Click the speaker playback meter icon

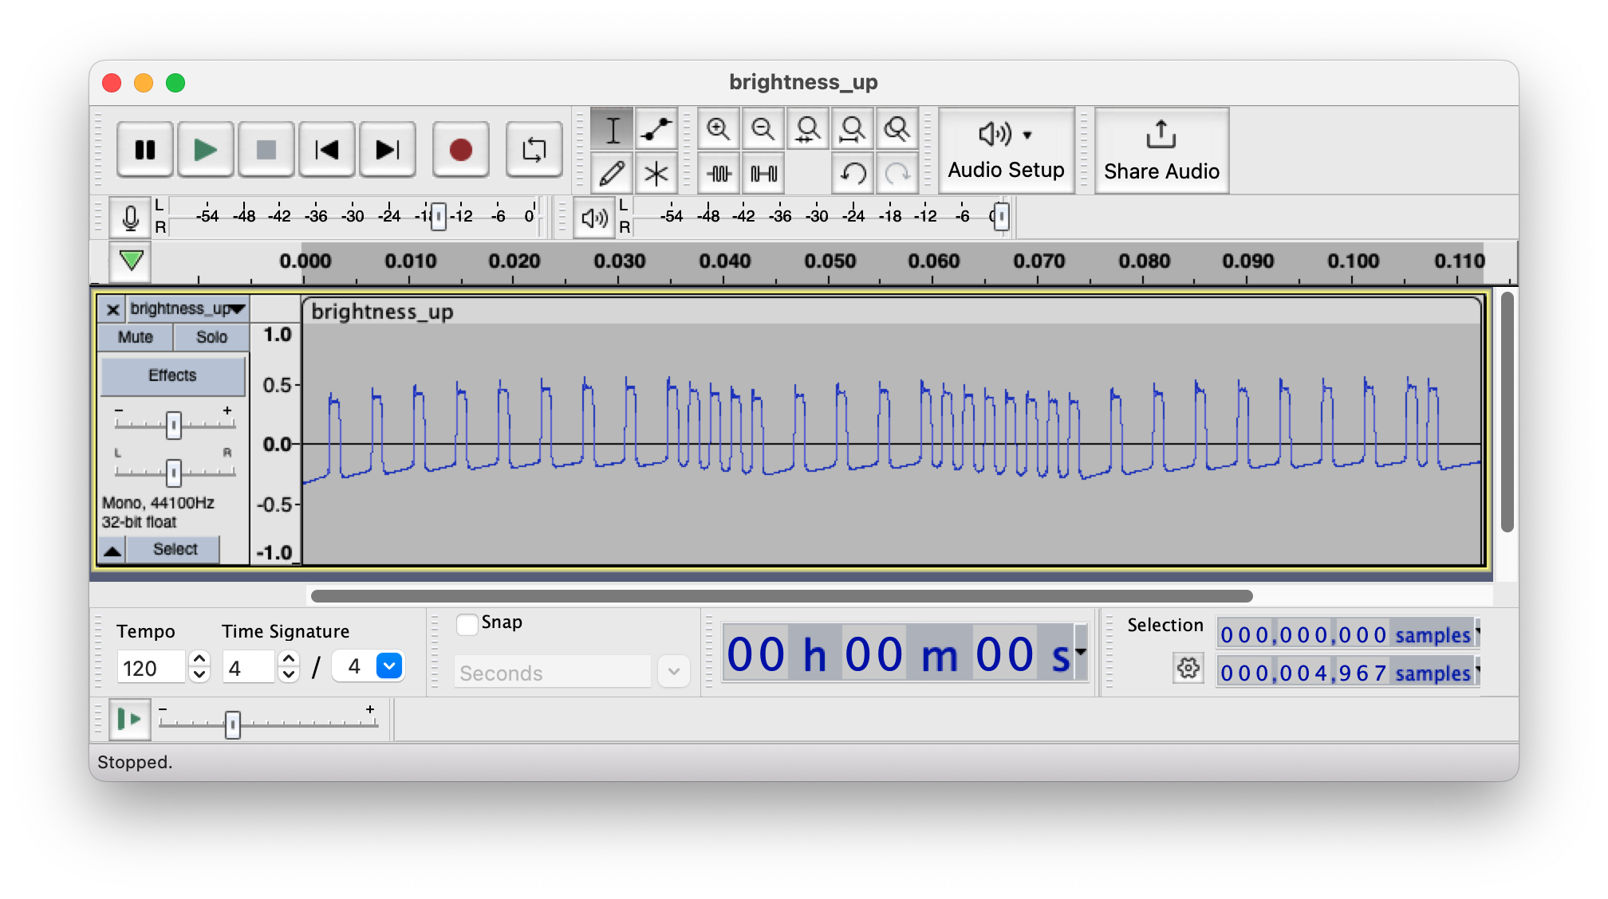coord(594,218)
